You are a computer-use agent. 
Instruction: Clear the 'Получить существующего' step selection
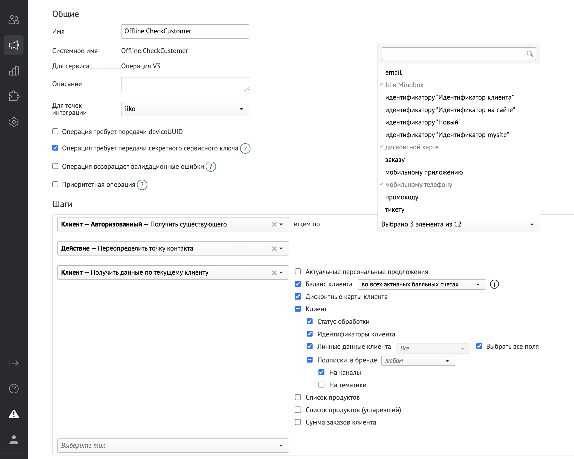[x=274, y=224]
